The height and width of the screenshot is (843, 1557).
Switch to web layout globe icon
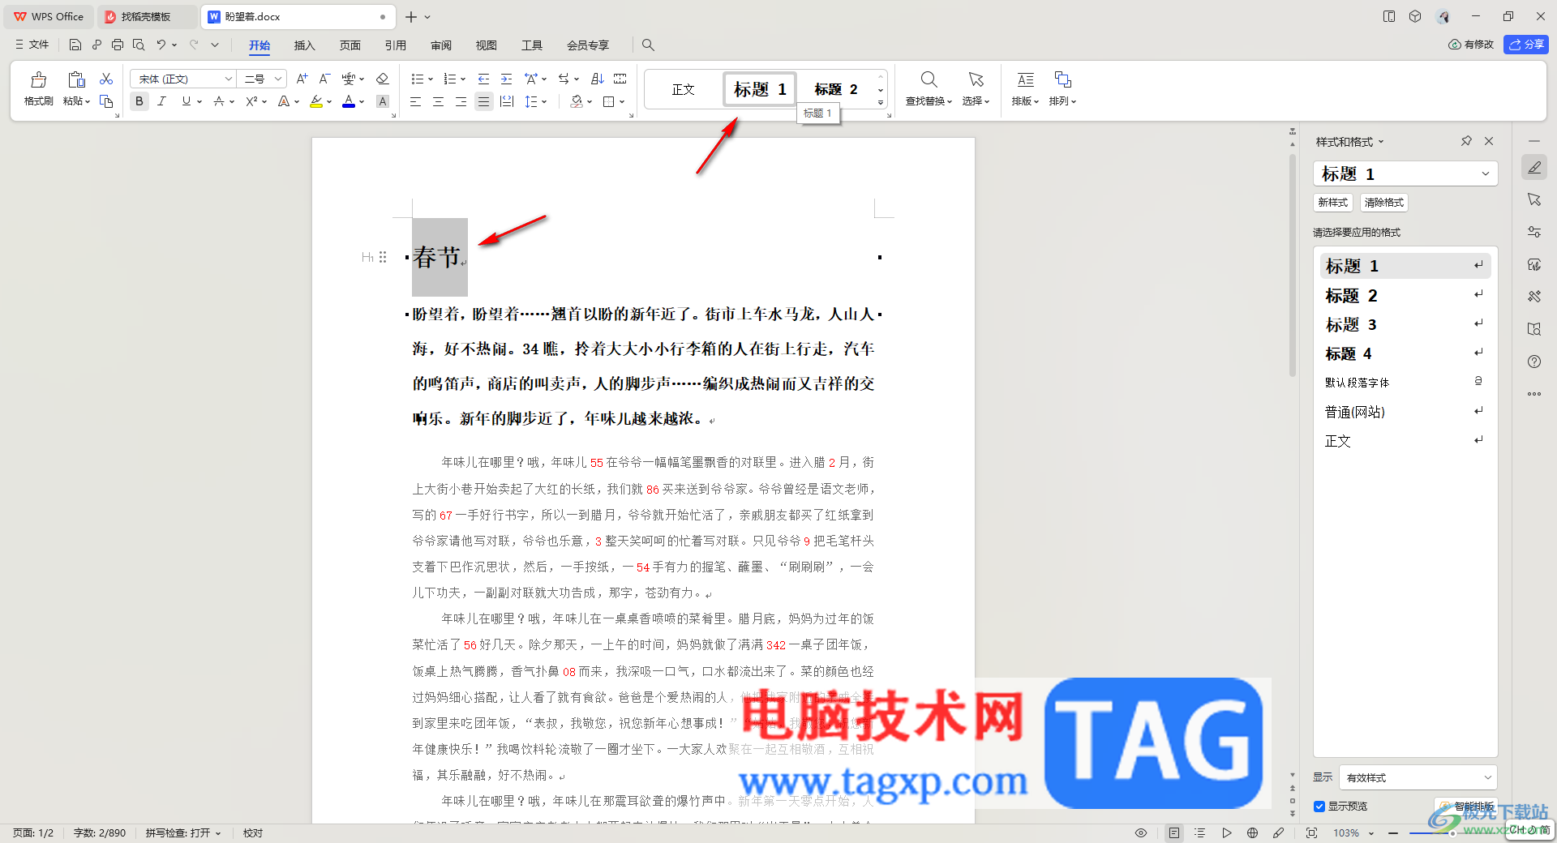1252,832
